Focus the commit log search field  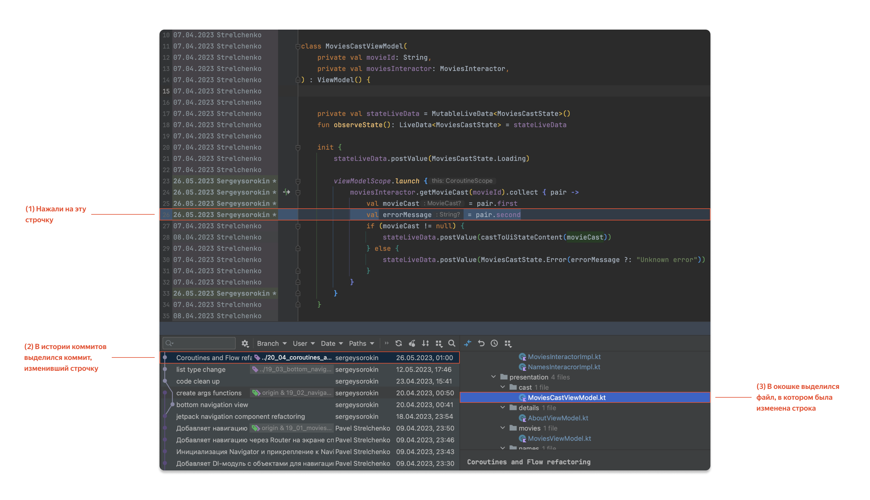(x=199, y=343)
